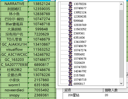Select spreadsheet cell 杜琳2琳2

point(14,70)
